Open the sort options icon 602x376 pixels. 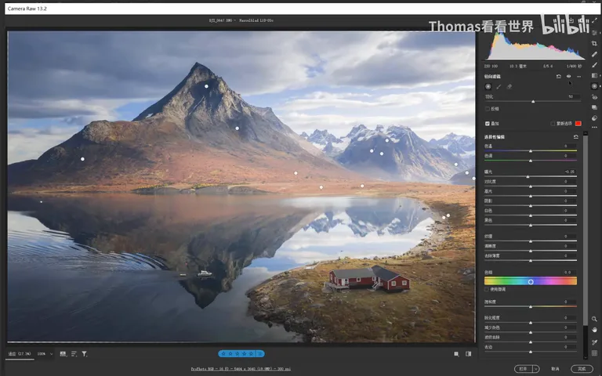click(74, 354)
